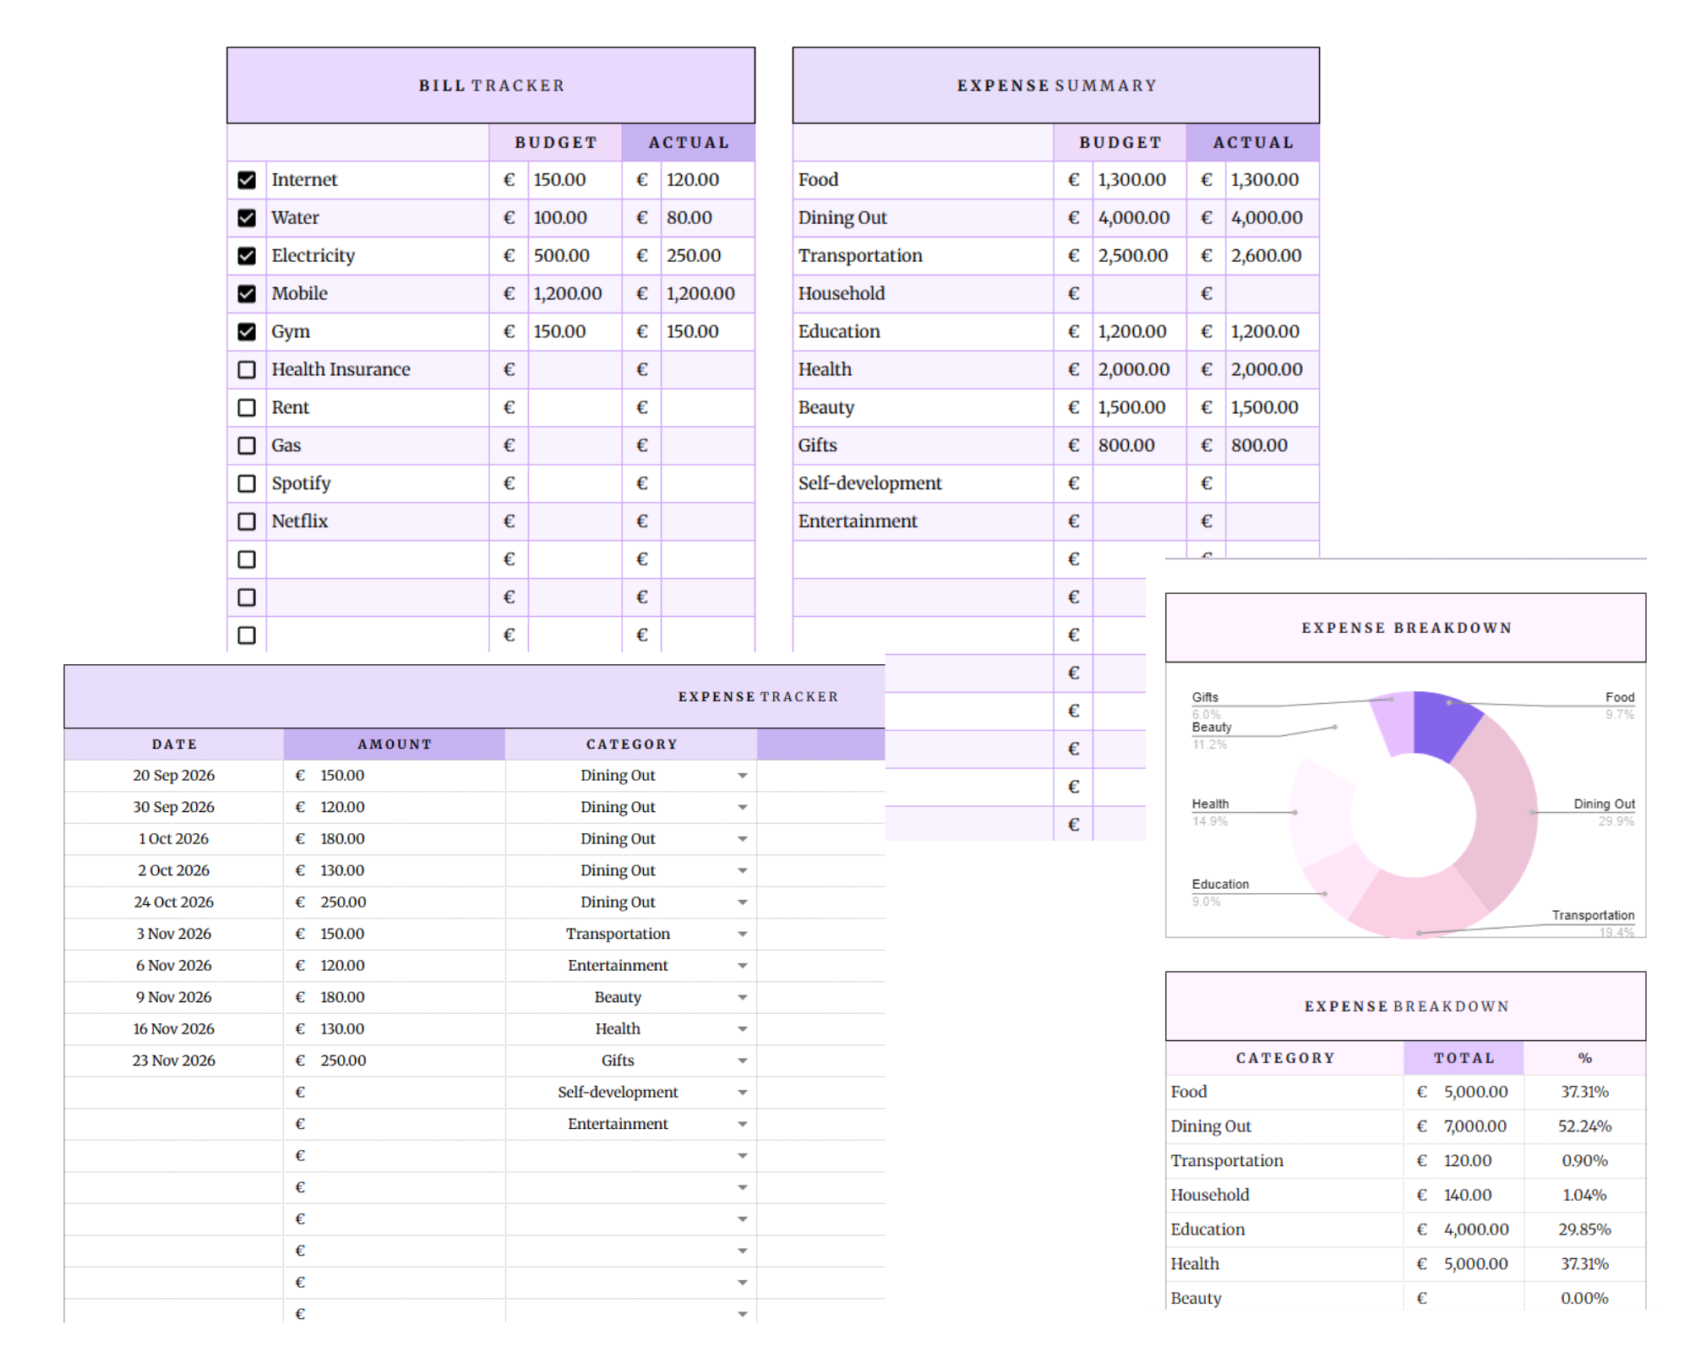Screen dimensions: 1690x1352
Task: Check the Health Insurance checkbox
Action: [x=247, y=370]
